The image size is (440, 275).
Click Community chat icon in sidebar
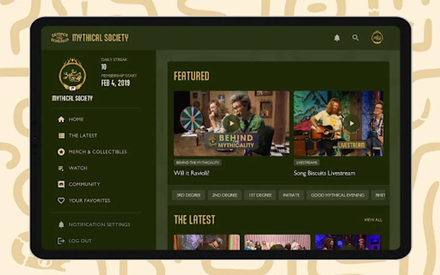tap(61, 184)
